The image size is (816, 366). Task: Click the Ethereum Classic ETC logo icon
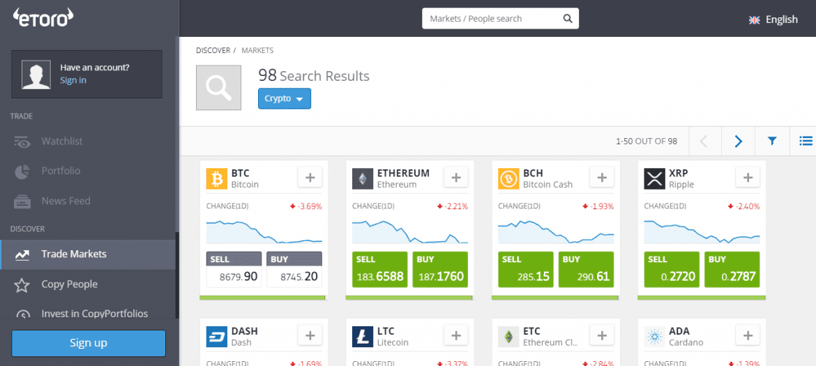pyautogui.click(x=508, y=336)
